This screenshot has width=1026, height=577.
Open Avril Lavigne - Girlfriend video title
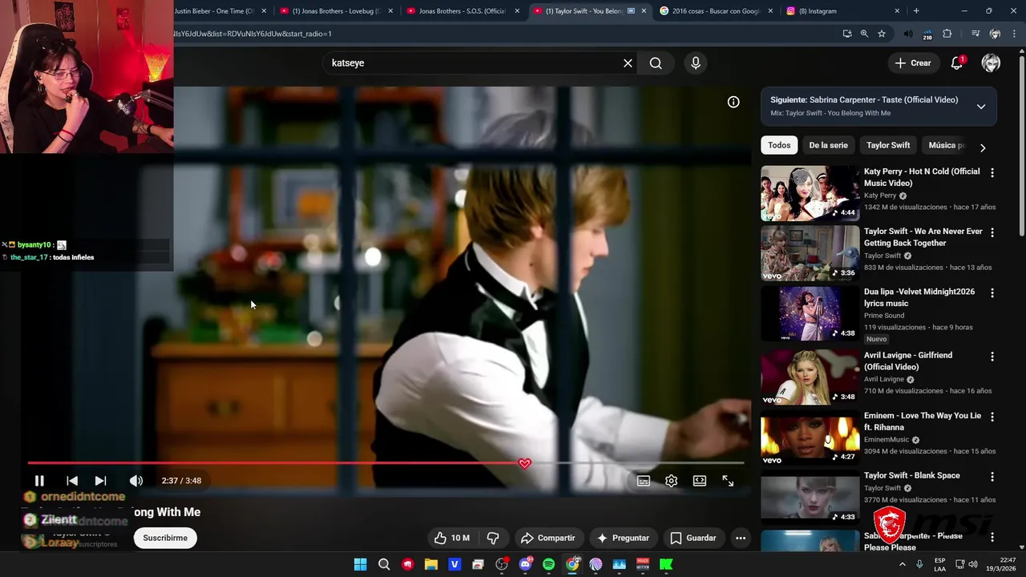point(908,361)
